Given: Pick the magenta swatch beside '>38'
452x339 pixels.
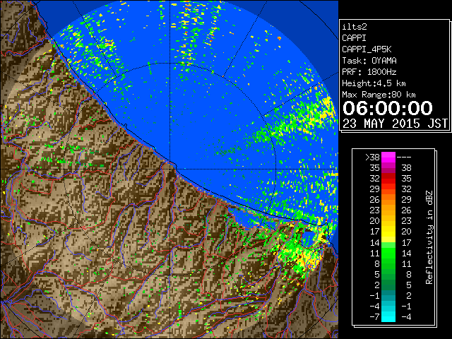Looking at the screenshot, I should 388,157.
